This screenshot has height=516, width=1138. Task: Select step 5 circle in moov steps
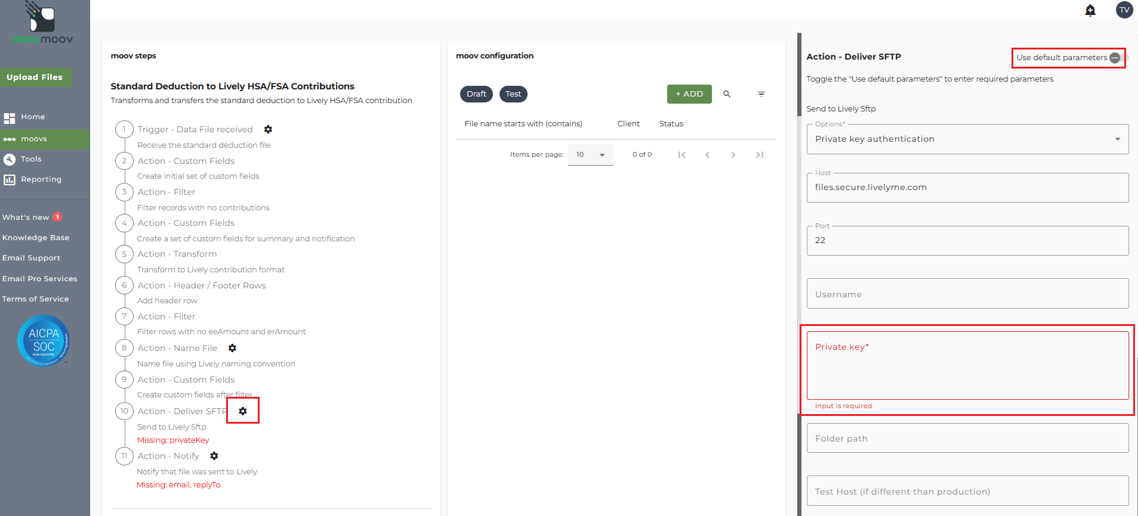point(124,254)
